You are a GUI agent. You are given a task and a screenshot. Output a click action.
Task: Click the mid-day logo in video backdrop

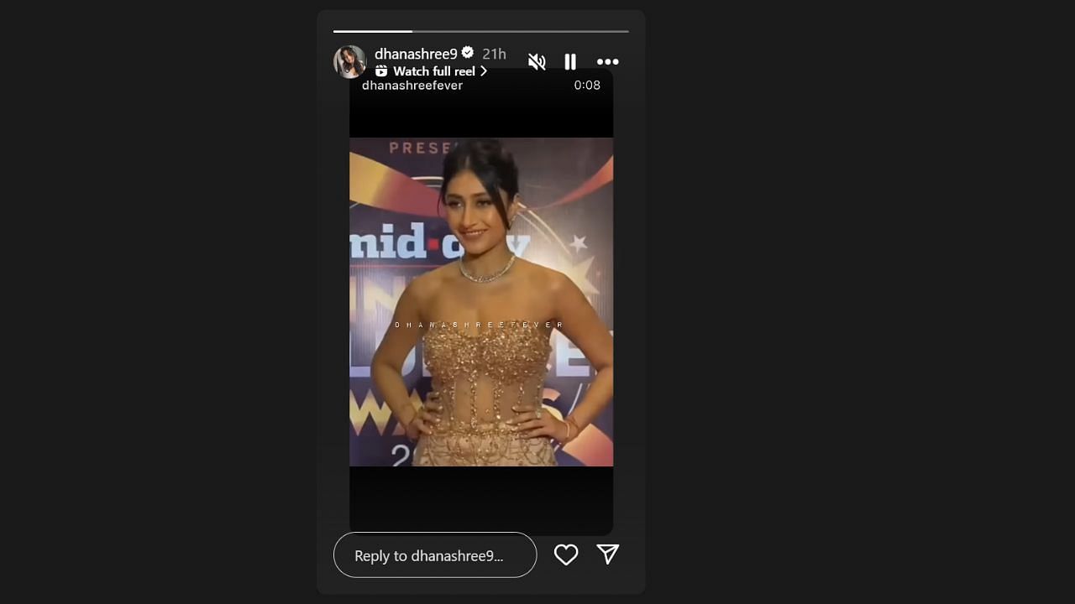439,242
